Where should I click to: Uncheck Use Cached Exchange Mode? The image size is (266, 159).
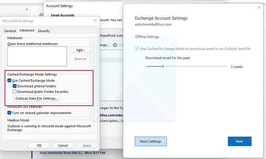[x=9, y=80]
